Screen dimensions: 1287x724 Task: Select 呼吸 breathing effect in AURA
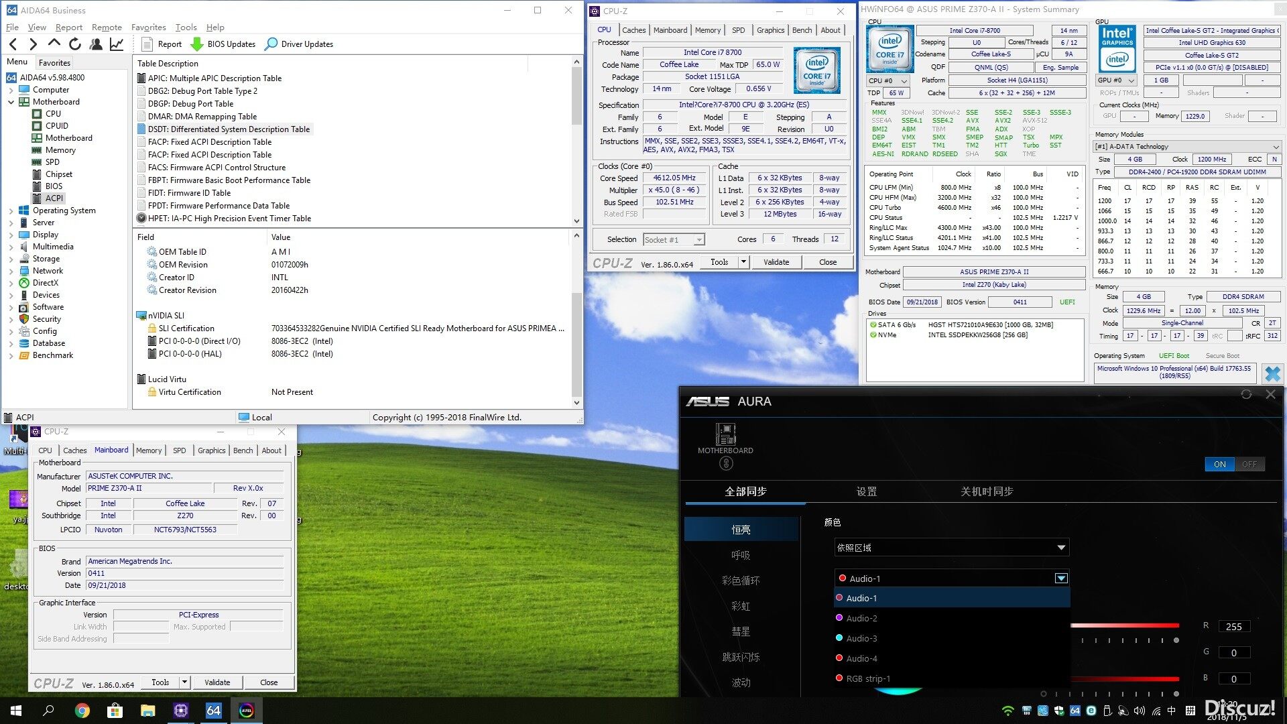click(741, 555)
